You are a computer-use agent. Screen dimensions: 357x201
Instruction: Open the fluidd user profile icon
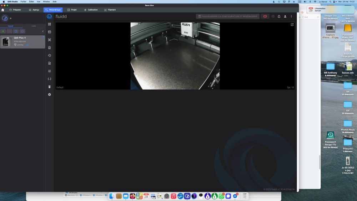285,16
